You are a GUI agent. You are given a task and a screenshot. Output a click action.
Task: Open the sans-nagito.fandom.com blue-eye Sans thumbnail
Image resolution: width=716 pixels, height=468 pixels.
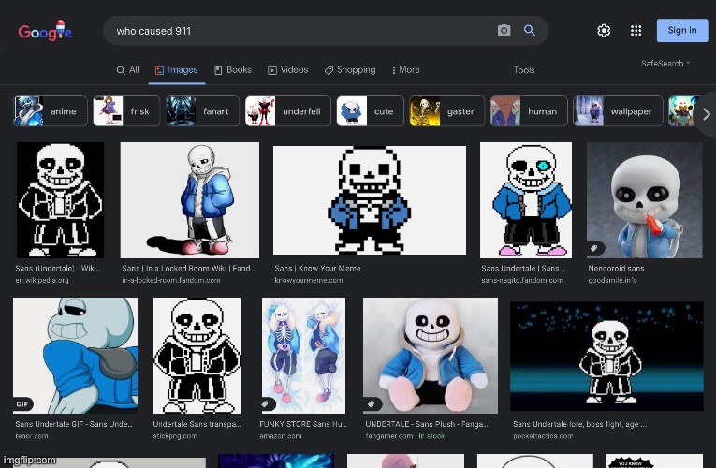click(x=526, y=200)
